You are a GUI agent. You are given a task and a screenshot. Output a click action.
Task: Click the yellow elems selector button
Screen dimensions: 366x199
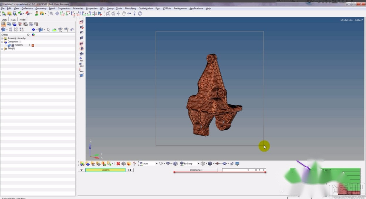(x=106, y=170)
